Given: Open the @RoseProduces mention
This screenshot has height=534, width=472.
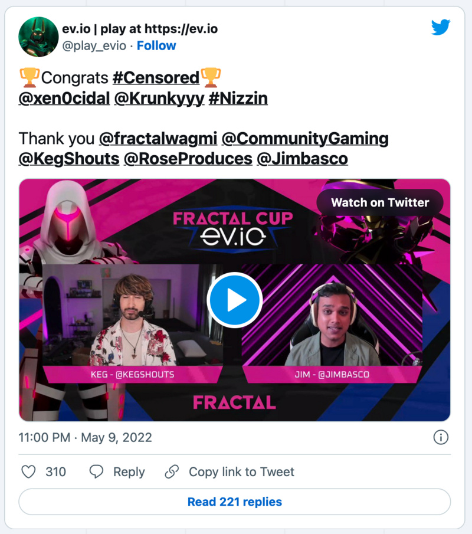Looking at the screenshot, I should point(188,159).
